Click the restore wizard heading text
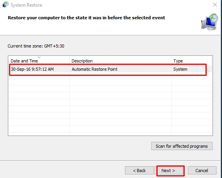 (x=86, y=18)
